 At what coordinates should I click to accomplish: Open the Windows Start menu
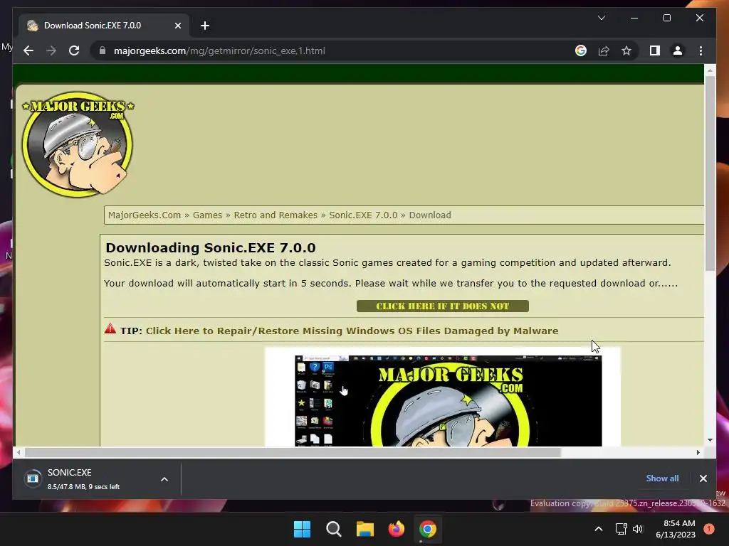[302, 529]
